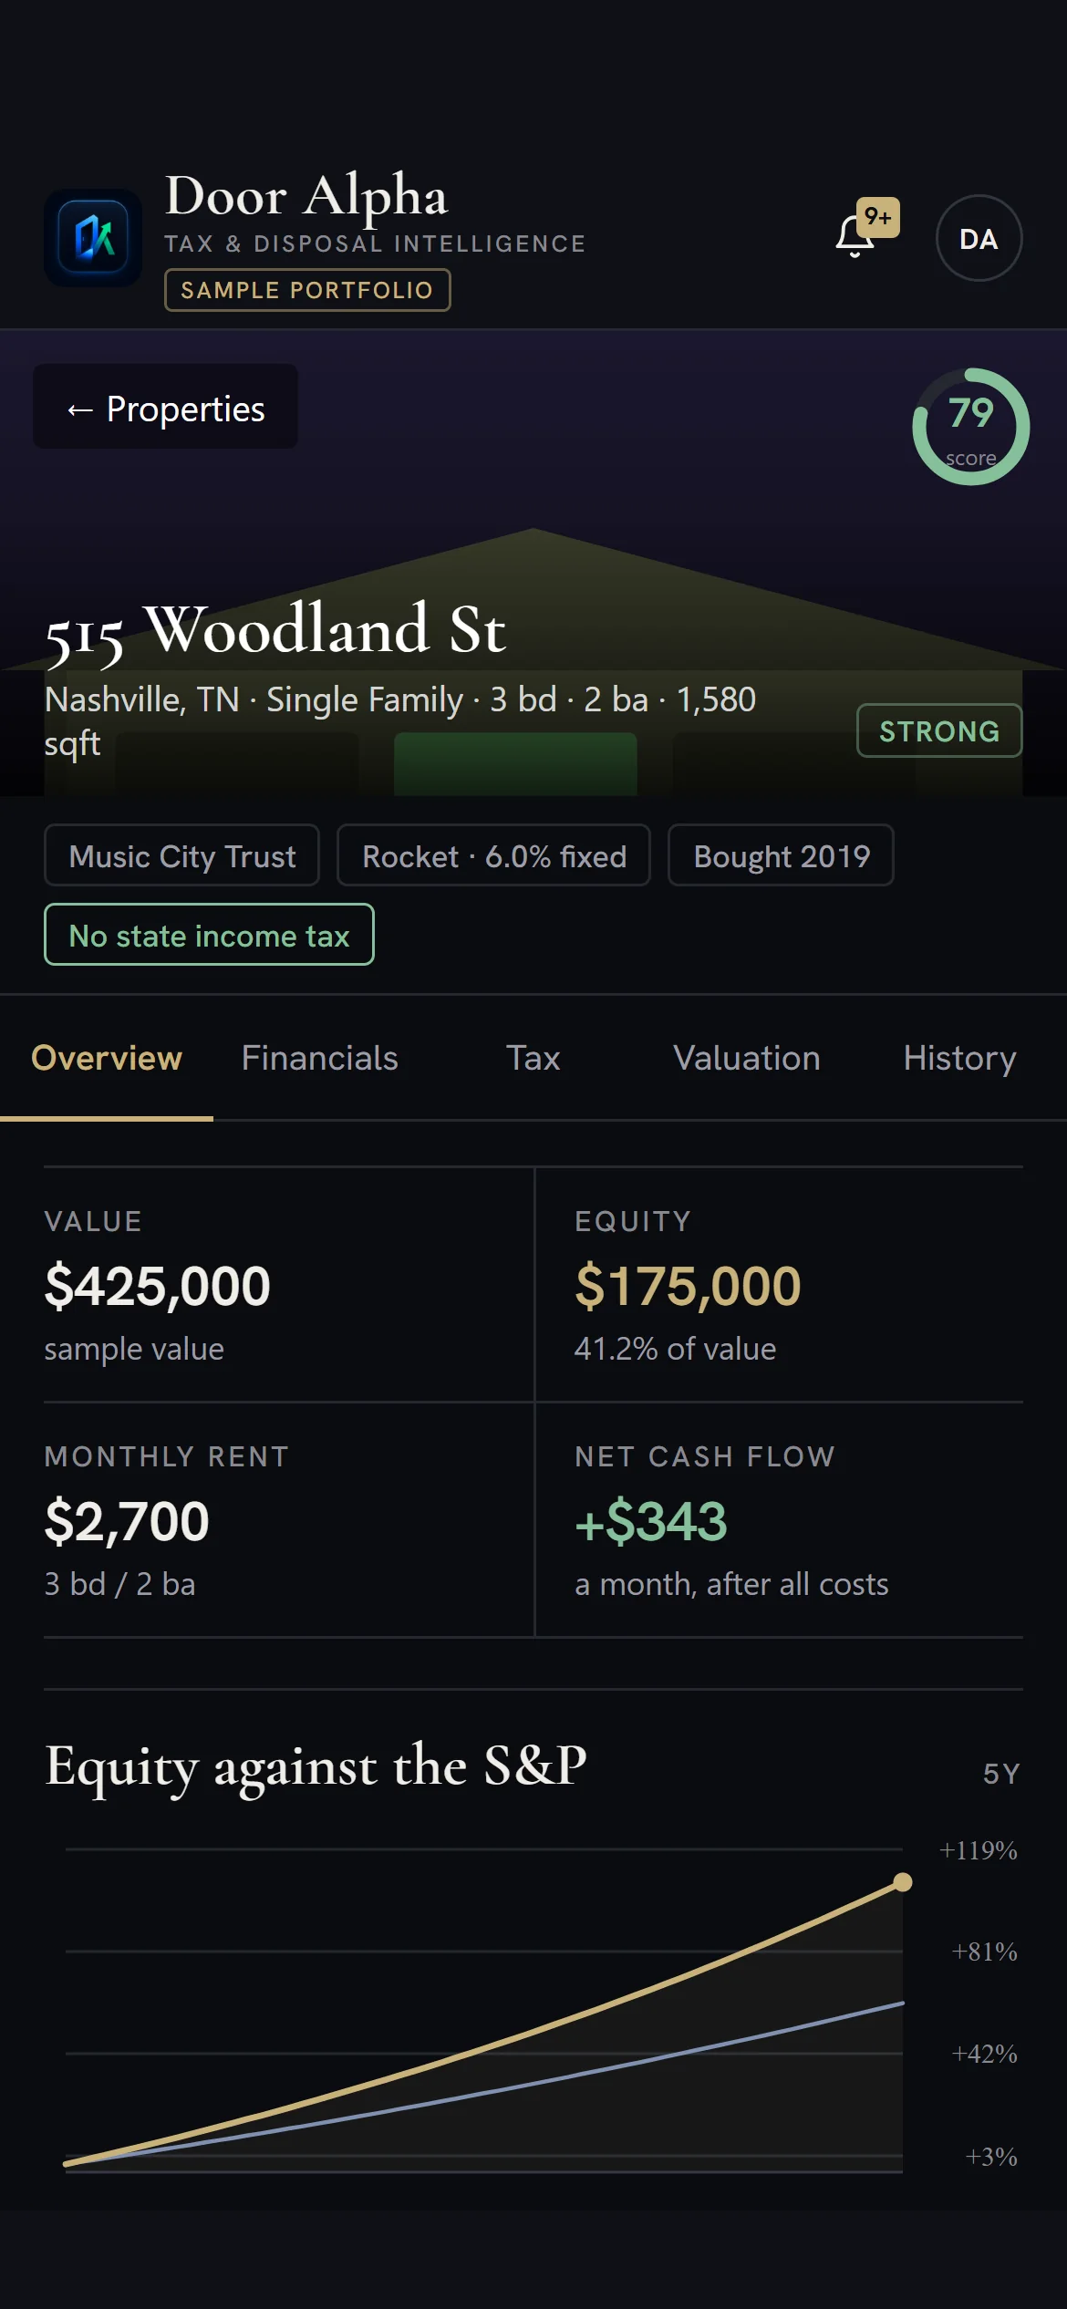
Task: Click the Bought 2019 chip
Action: click(x=781, y=855)
